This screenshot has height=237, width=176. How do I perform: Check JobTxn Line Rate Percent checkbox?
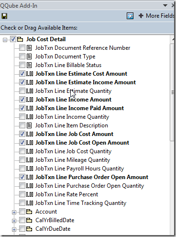click(22, 194)
